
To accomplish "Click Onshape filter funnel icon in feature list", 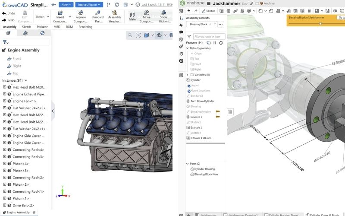I will pos(189,37).
